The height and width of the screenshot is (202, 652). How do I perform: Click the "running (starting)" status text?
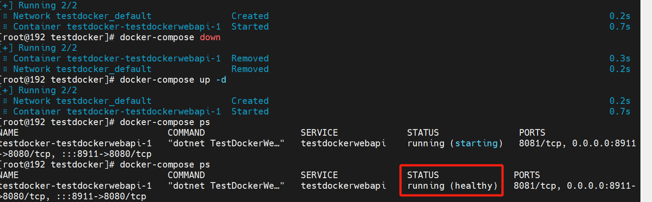click(x=455, y=143)
